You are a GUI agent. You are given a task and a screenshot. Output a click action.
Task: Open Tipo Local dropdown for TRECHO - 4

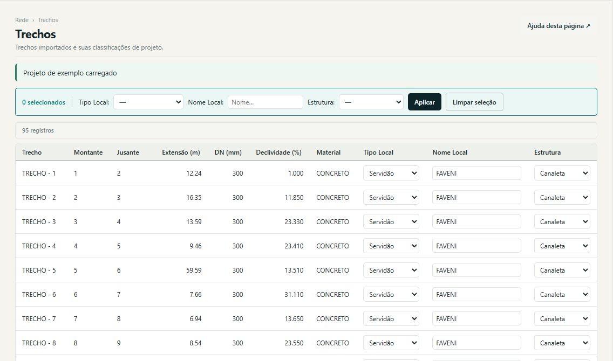coord(391,246)
